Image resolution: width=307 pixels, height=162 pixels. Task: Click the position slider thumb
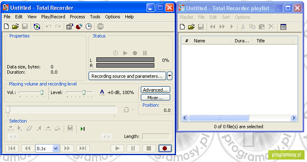(x=8, y=109)
